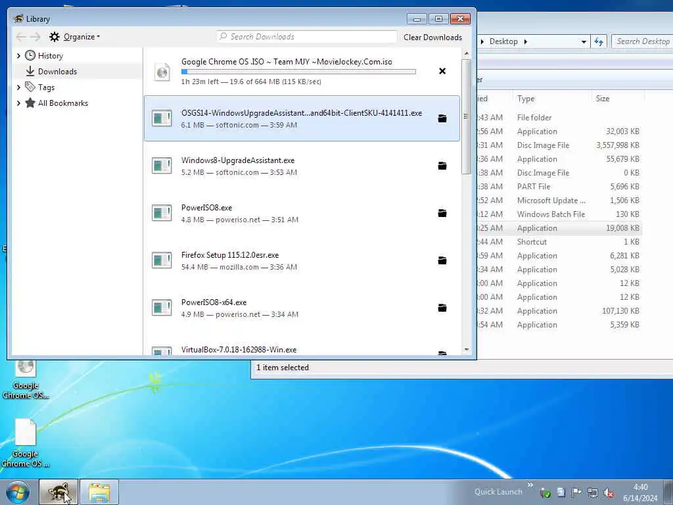The image size is (673, 505).
Task: Select the Google Chrome OS disc desktop icon
Action: tap(26, 379)
